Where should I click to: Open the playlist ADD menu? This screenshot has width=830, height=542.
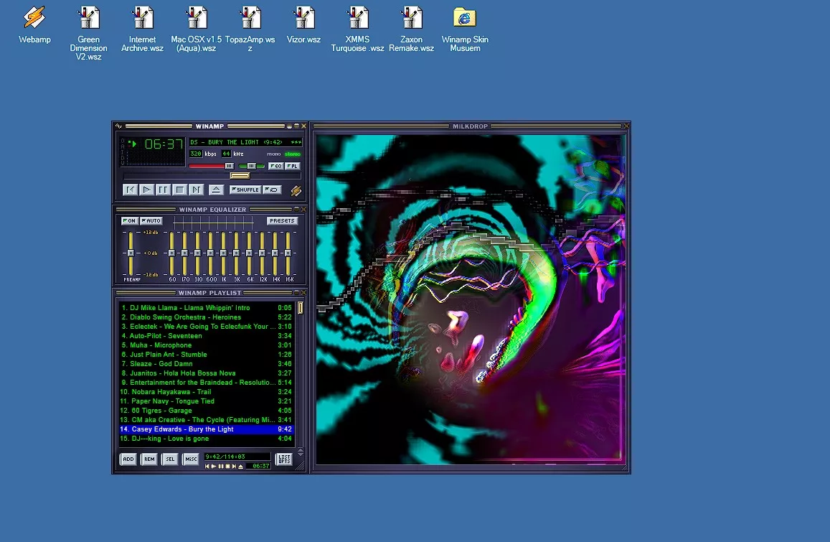coord(128,459)
